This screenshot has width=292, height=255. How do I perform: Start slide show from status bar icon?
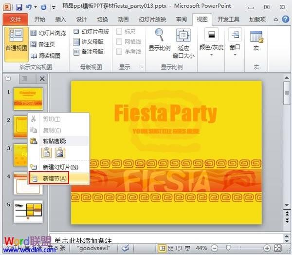point(187,248)
